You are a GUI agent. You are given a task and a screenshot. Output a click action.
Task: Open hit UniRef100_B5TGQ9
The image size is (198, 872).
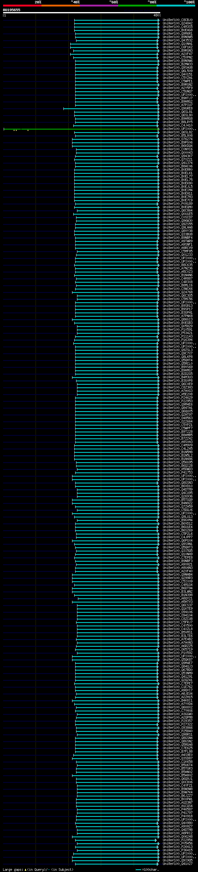[x=177, y=500]
